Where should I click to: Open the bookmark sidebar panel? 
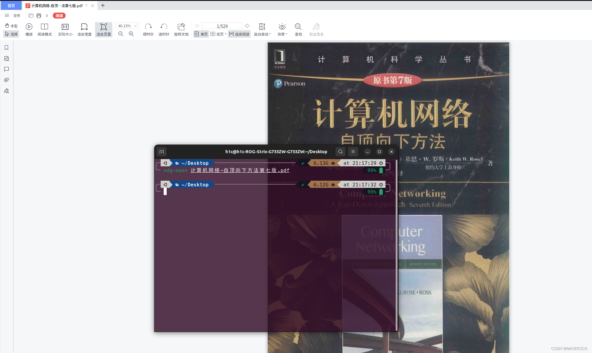point(7,48)
